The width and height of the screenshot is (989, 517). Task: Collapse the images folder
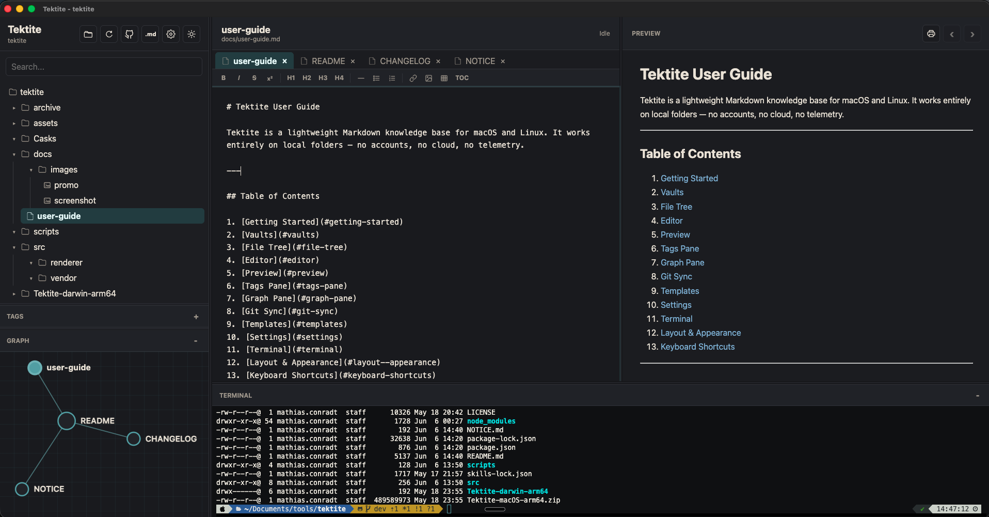(x=31, y=170)
